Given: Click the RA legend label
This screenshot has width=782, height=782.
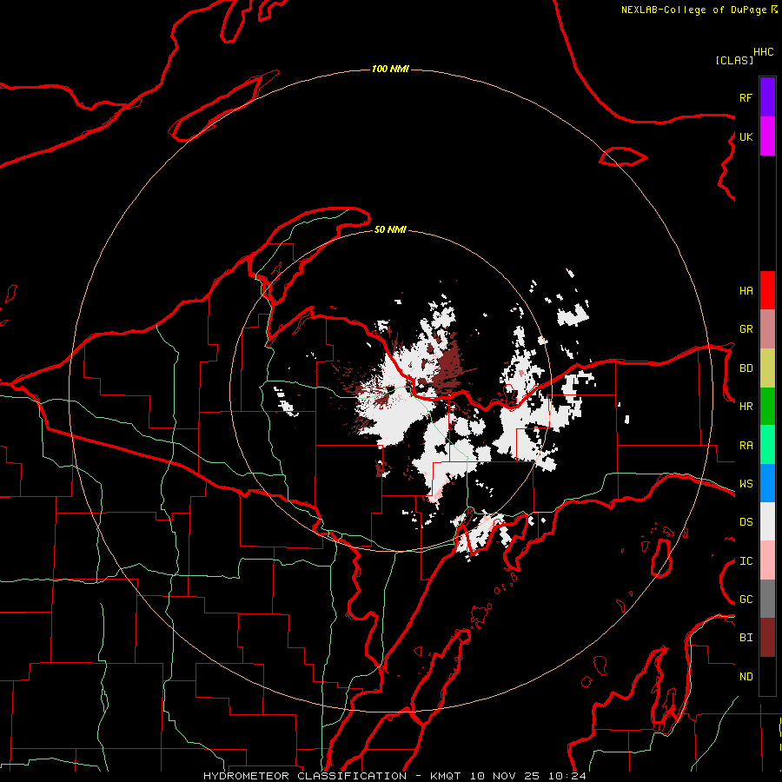Looking at the screenshot, I should click(x=746, y=446).
